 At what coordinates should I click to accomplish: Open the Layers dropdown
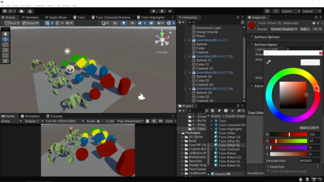(291, 11)
